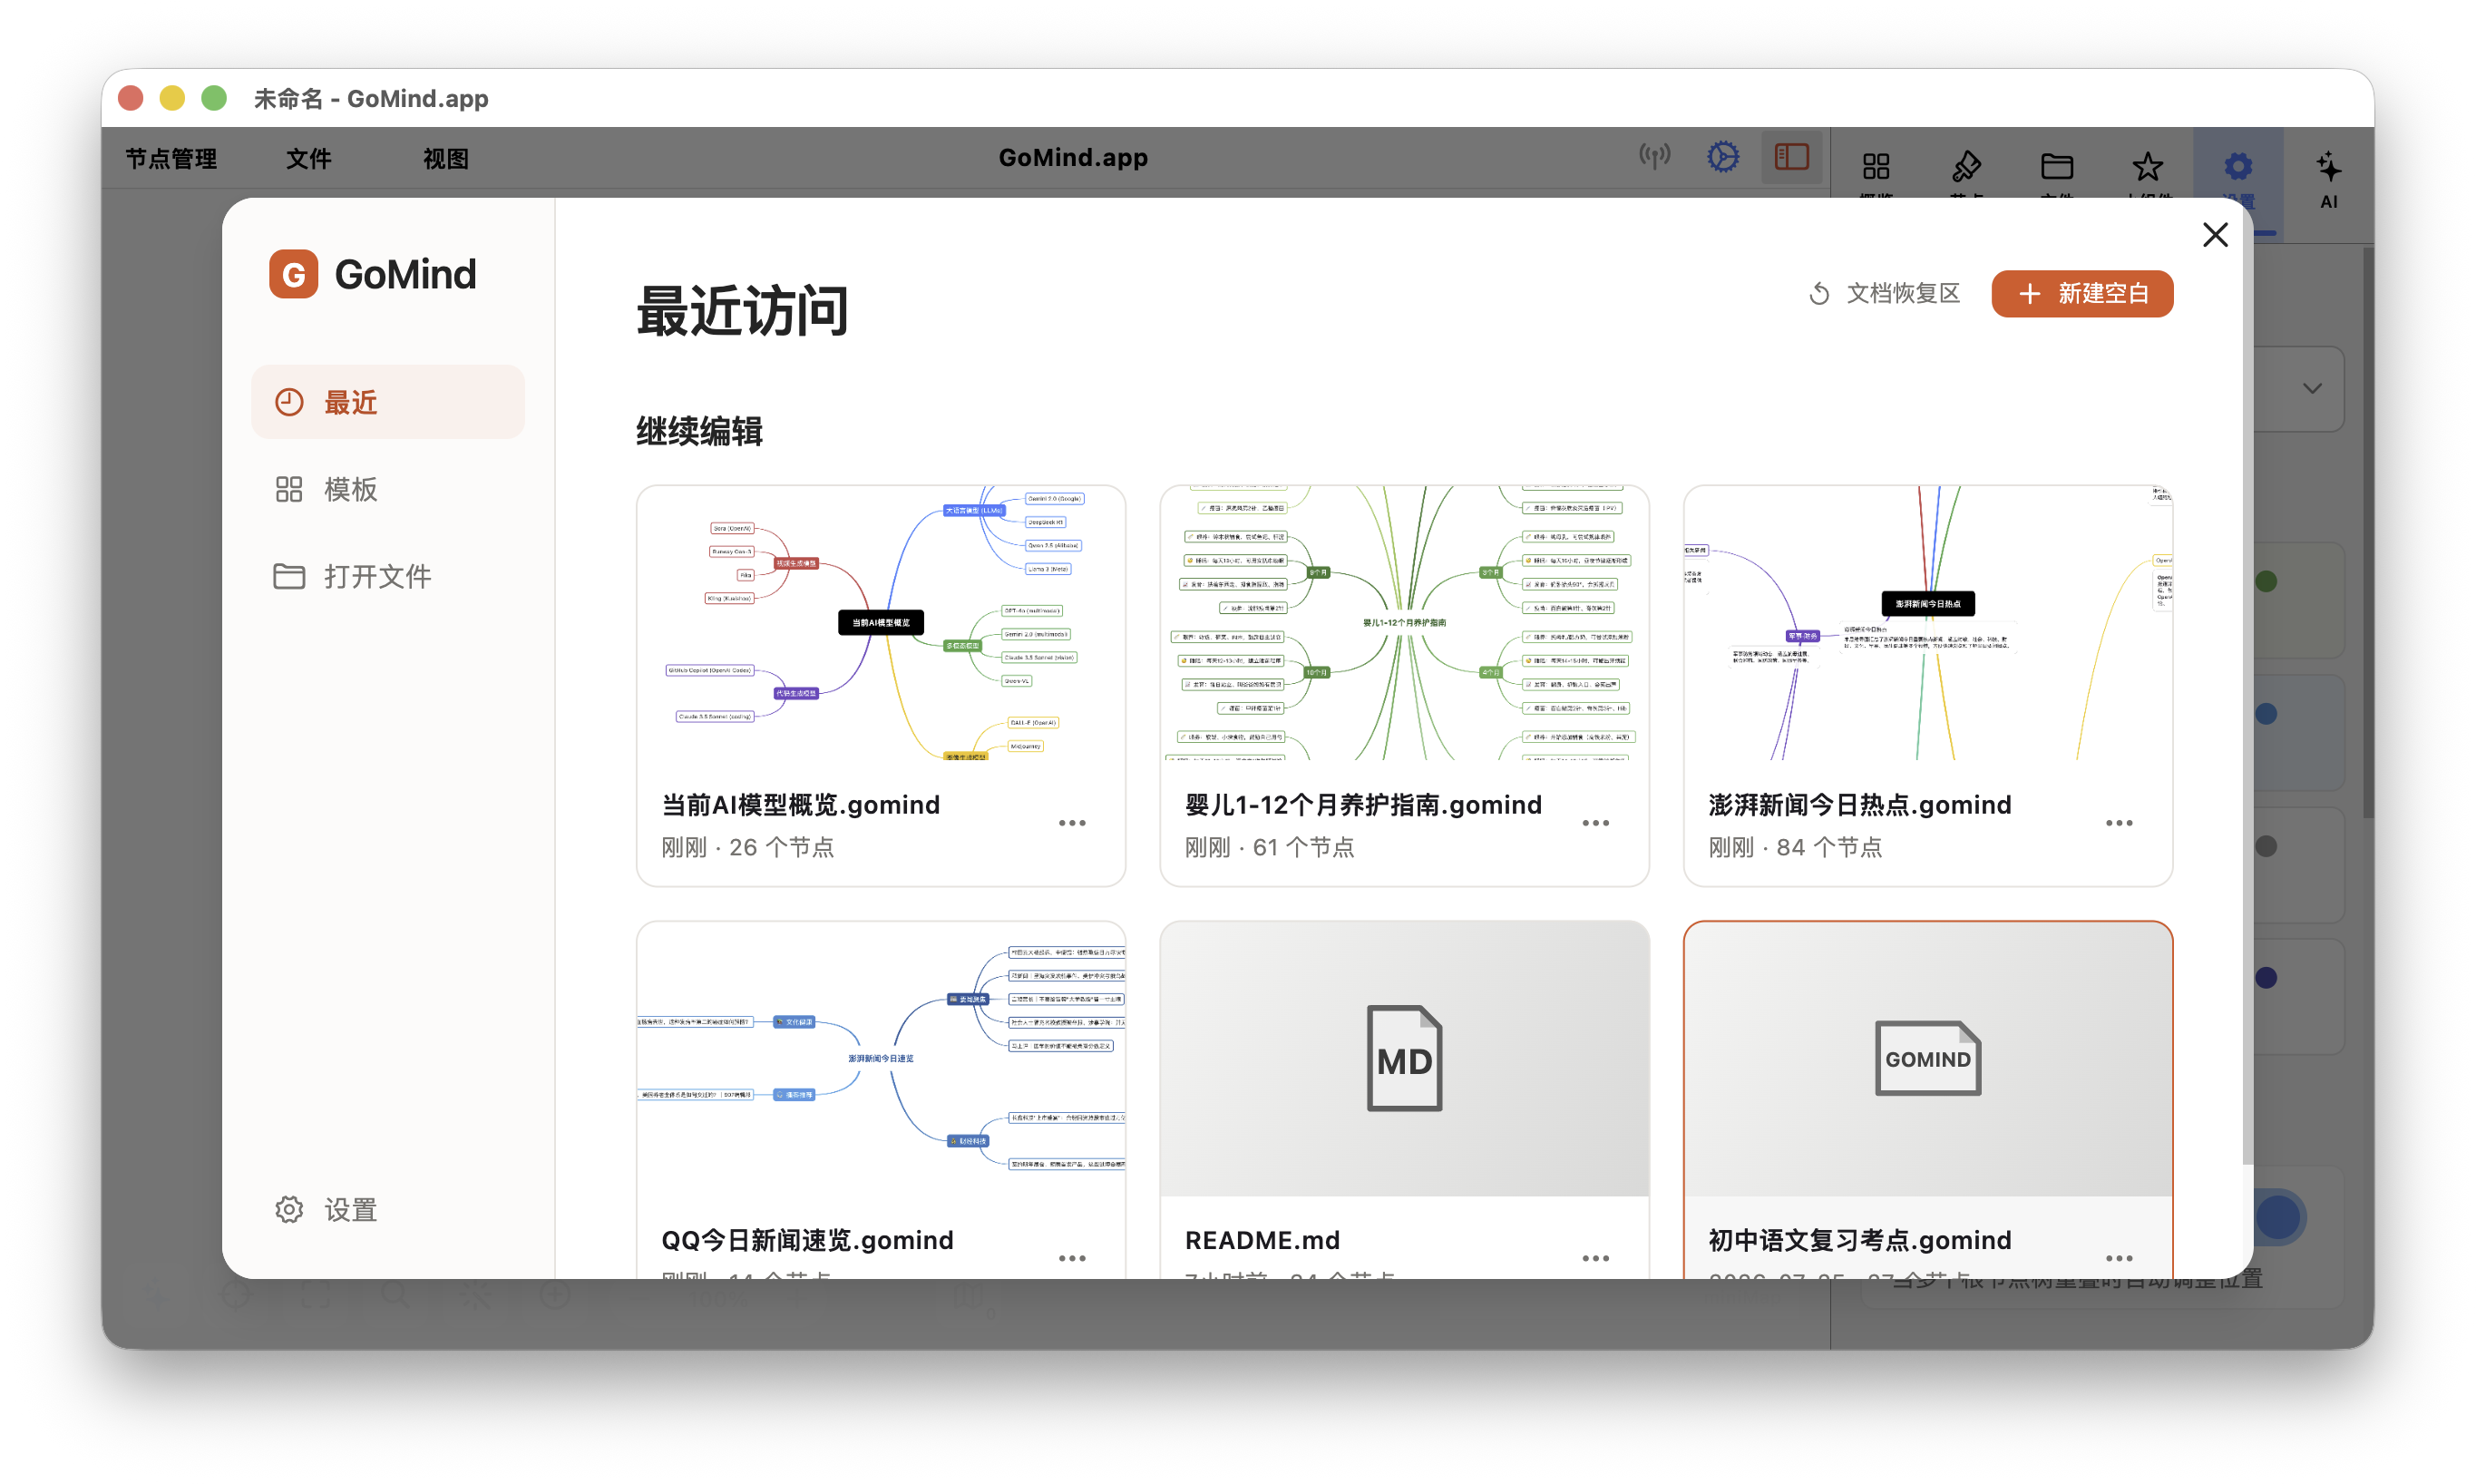Open more options for README.md
2476x1484 pixels.
1595,1258
